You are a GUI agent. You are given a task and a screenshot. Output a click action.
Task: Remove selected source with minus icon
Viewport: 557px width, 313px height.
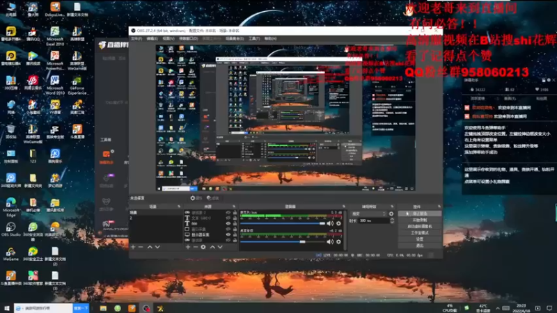pos(196,247)
